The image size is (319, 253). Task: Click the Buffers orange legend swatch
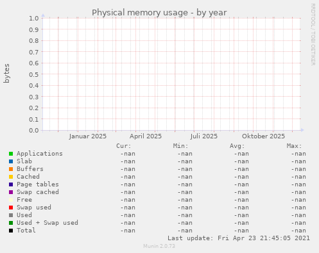(11, 169)
